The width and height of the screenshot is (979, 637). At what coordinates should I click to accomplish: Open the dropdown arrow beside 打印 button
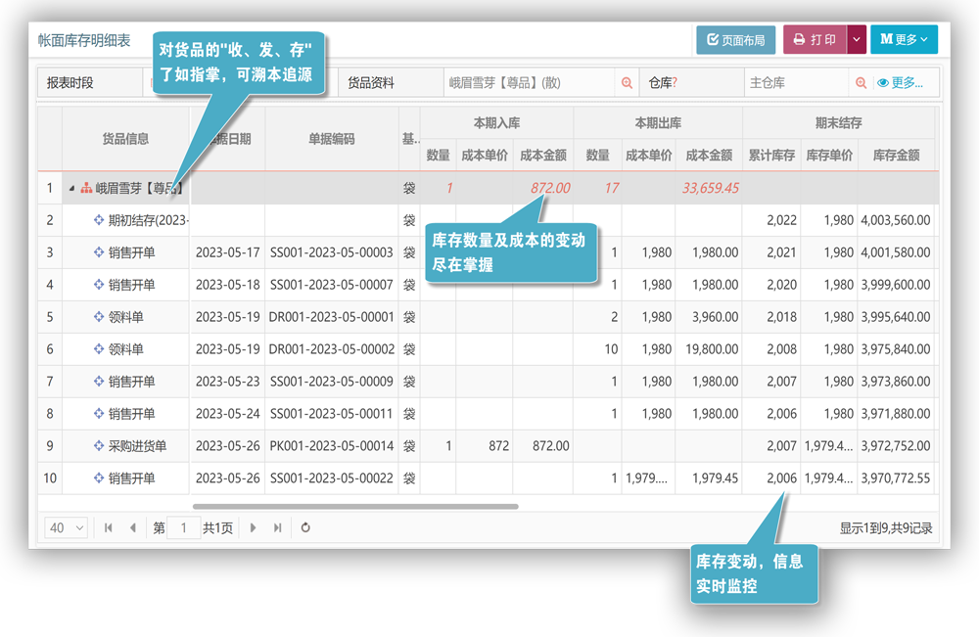(857, 40)
